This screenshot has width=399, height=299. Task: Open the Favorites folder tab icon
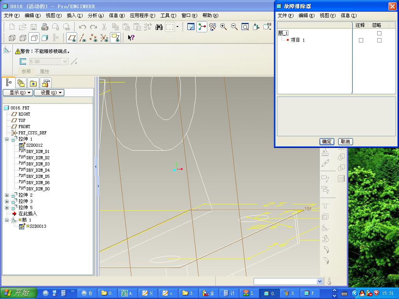click(x=33, y=83)
